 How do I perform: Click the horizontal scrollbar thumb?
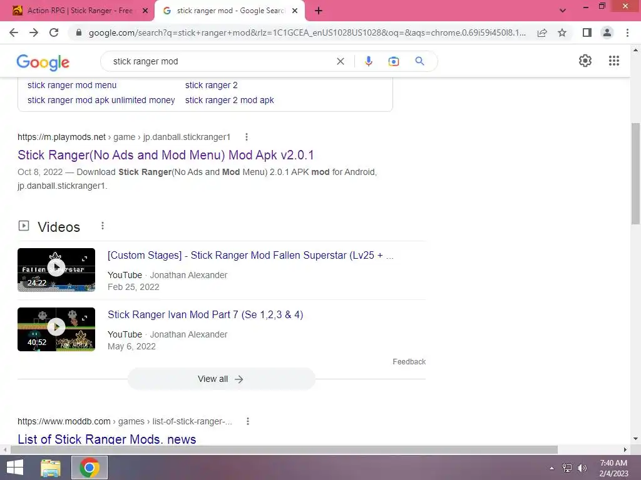click(x=284, y=450)
